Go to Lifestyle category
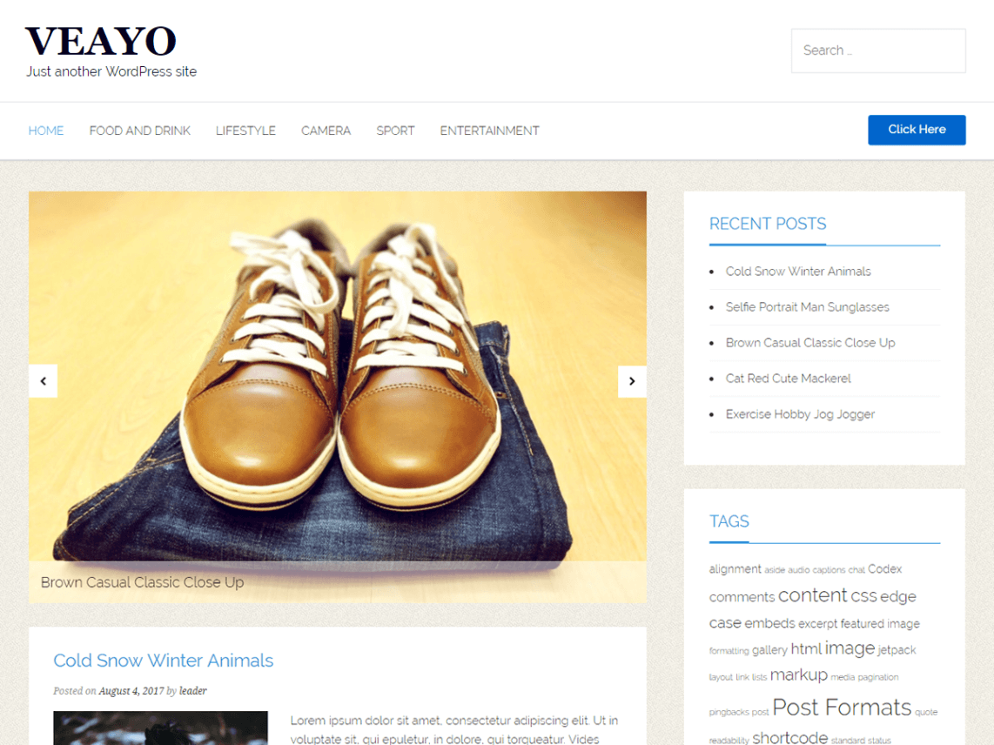Image resolution: width=994 pixels, height=745 pixels. click(x=245, y=131)
